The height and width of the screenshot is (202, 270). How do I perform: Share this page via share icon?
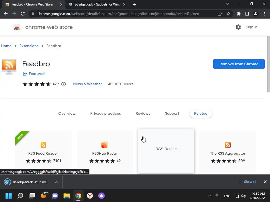point(220,14)
